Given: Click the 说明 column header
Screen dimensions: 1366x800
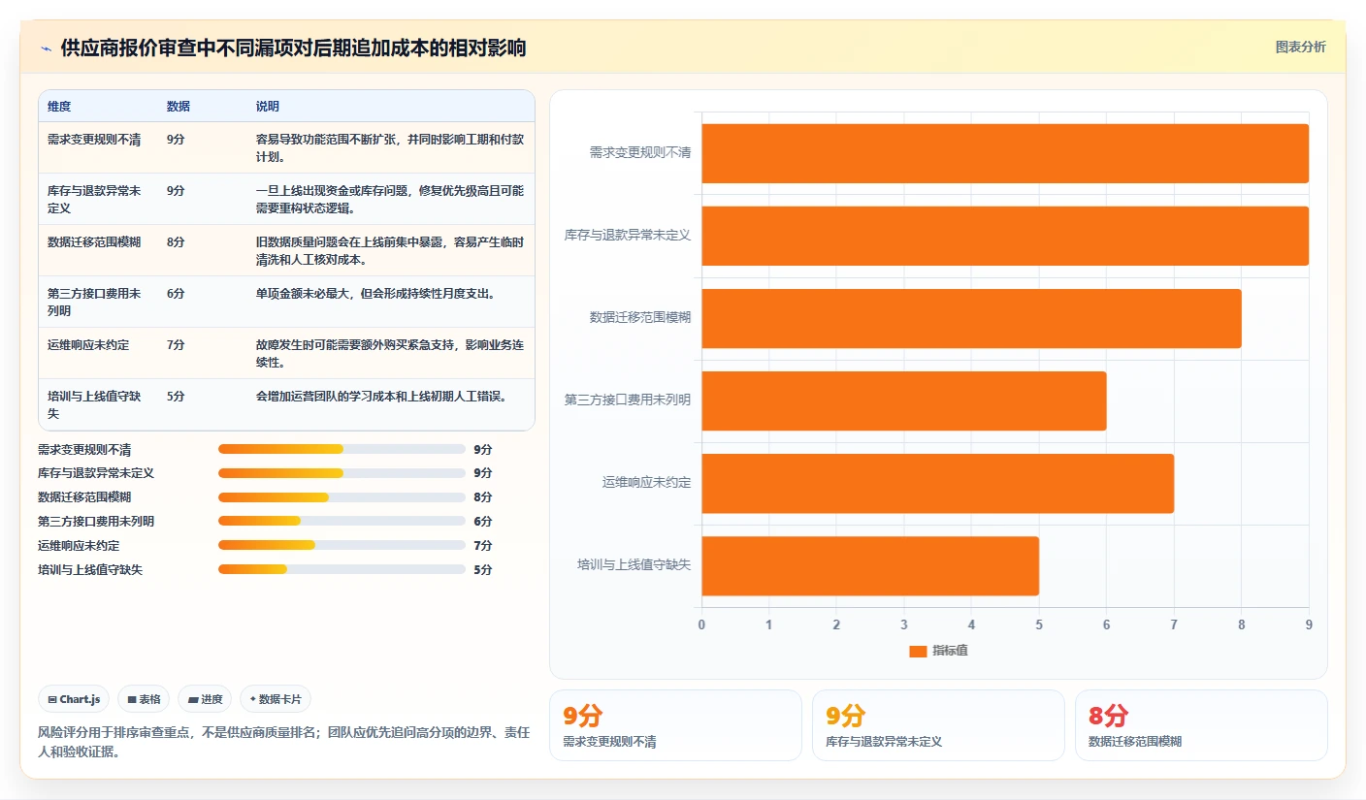Looking at the screenshot, I should (x=268, y=107).
